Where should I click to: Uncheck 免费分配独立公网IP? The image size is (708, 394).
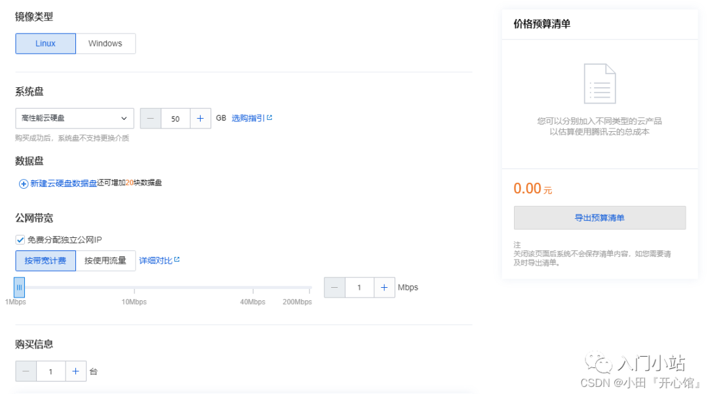coord(20,240)
